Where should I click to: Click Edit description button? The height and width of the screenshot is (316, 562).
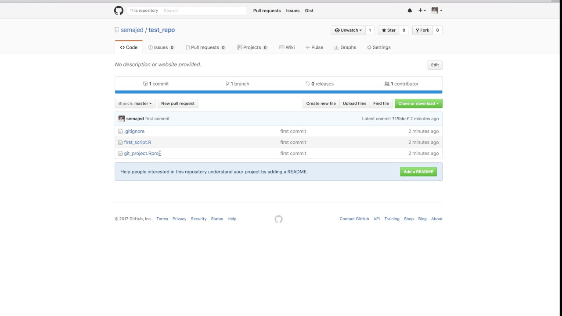[435, 65]
